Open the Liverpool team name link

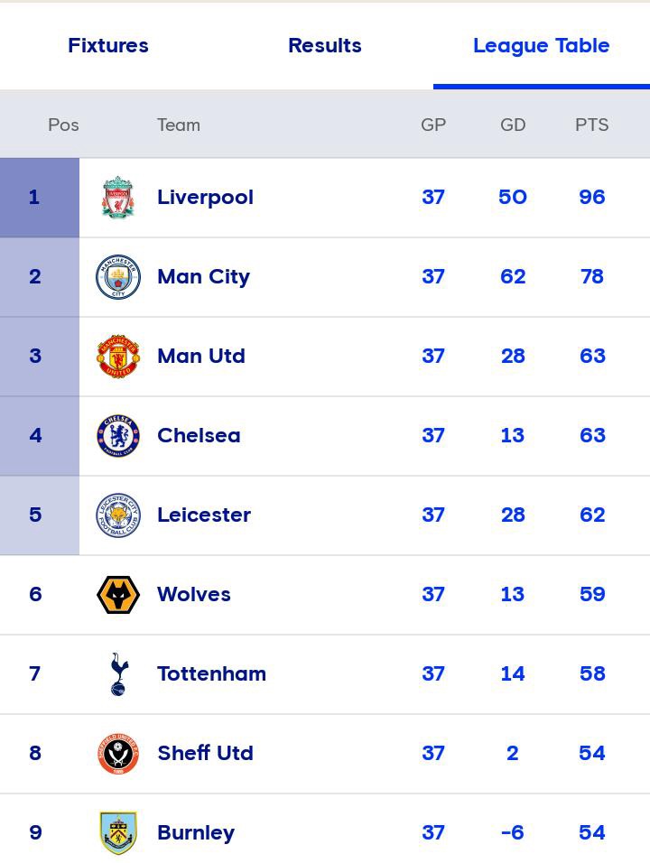pos(205,198)
